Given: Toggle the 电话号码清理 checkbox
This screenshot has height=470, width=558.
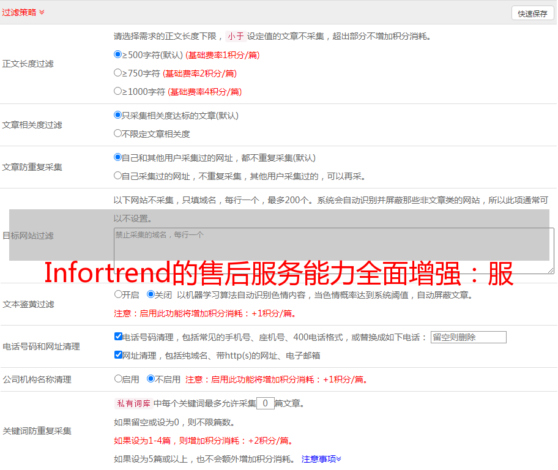Looking at the screenshot, I should (118, 337).
